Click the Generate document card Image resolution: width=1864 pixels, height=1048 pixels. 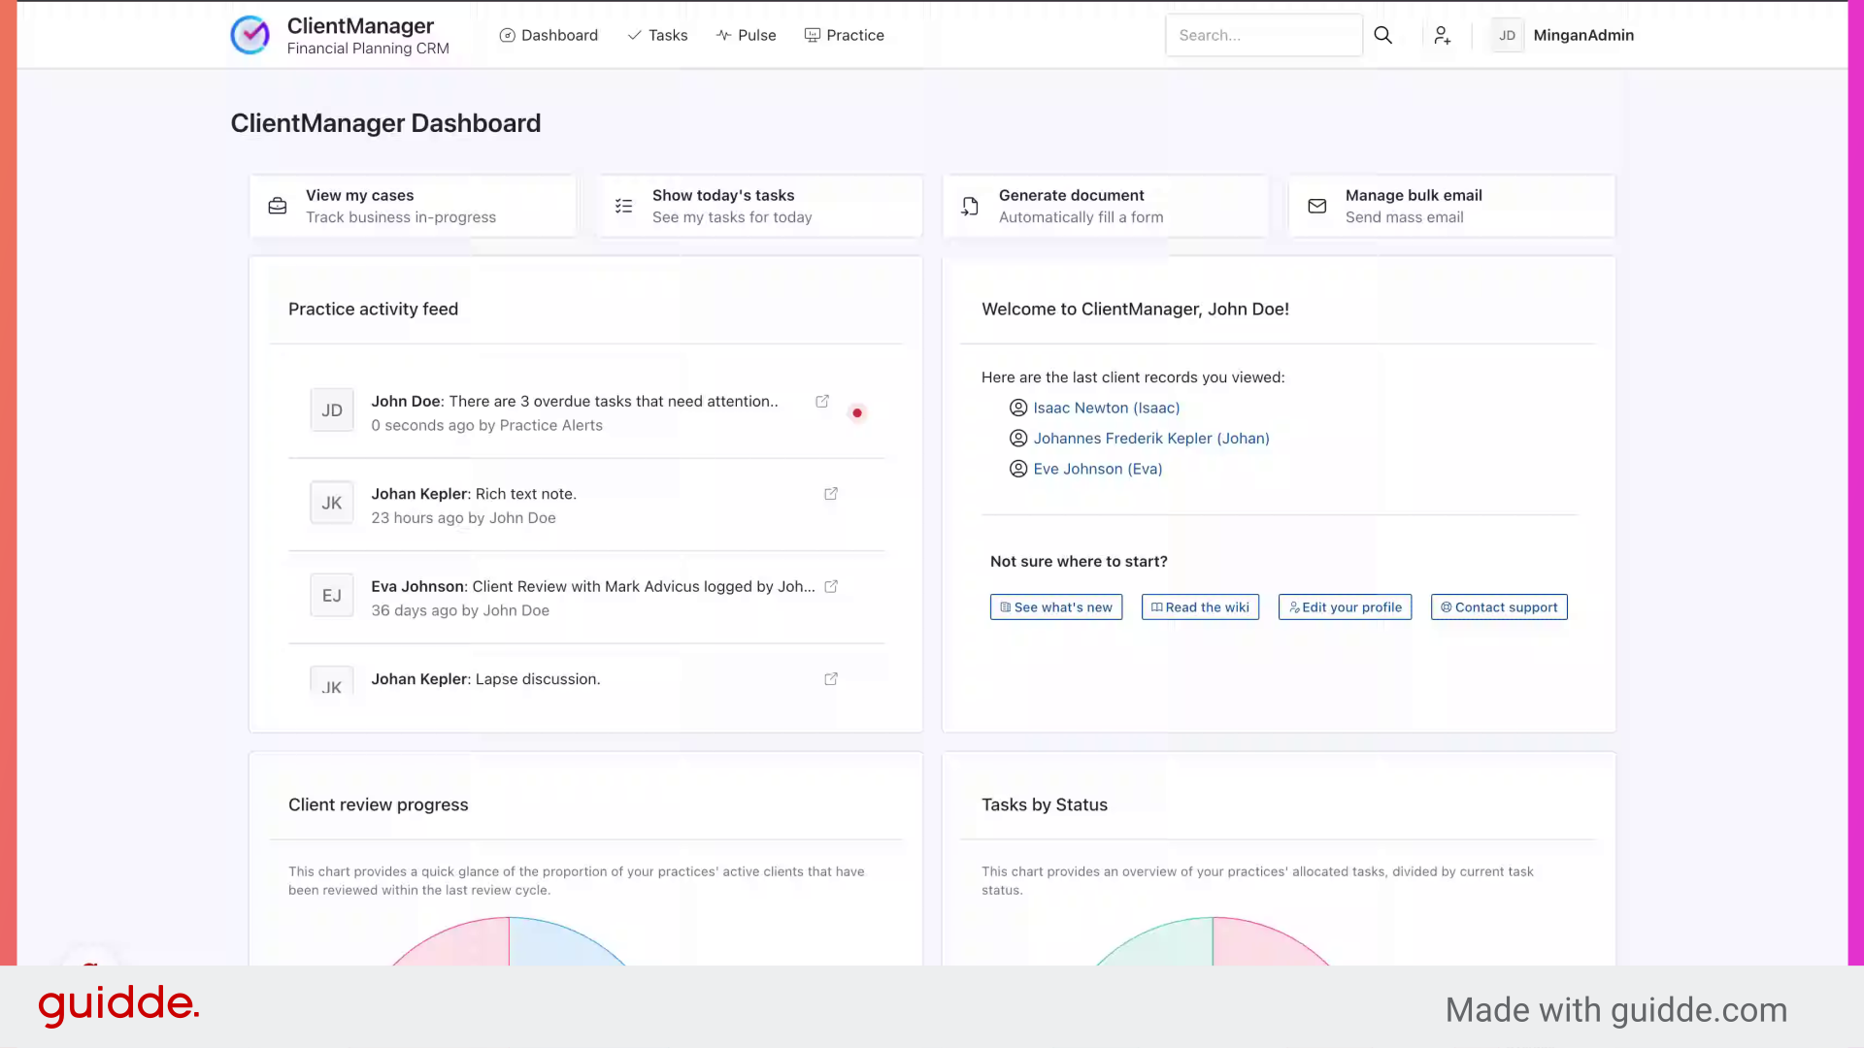click(1105, 206)
